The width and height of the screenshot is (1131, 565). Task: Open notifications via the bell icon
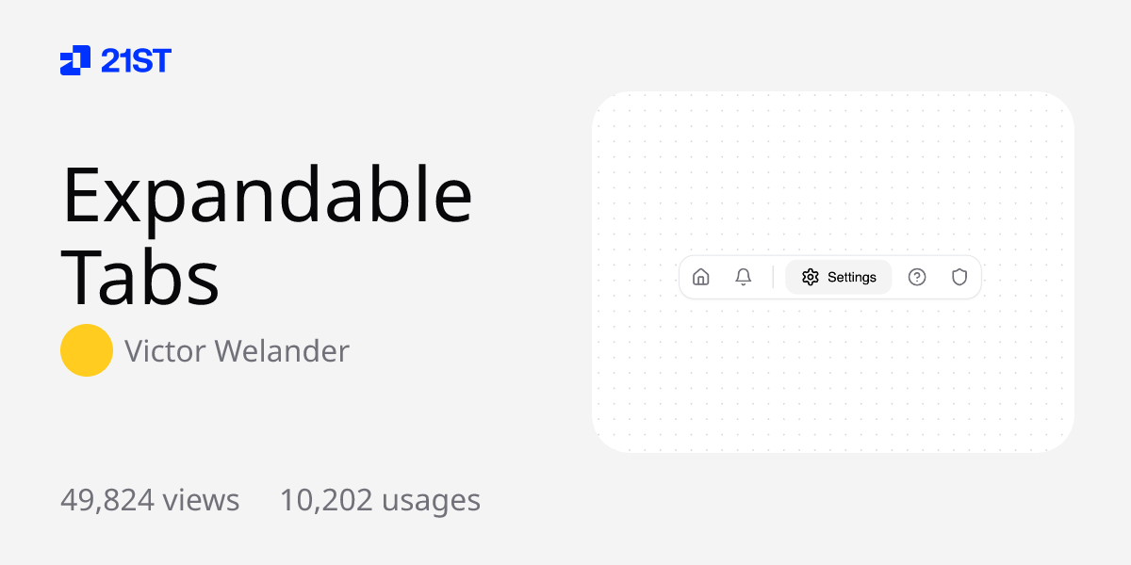(743, 277)
